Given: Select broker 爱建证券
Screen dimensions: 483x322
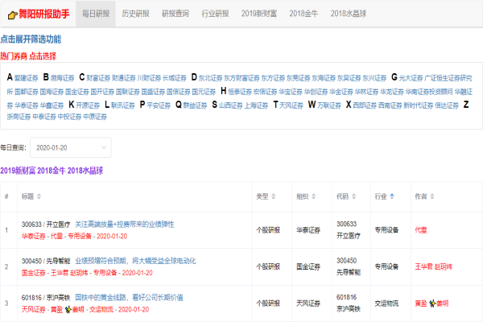Looking at the screenshot, I should click(x=27, y=78).
